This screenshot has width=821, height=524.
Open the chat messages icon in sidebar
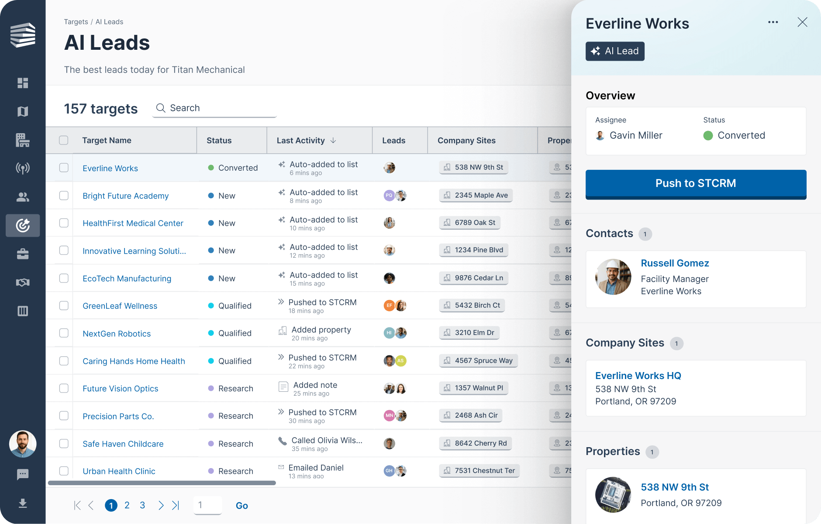click(x=23, y=474)
